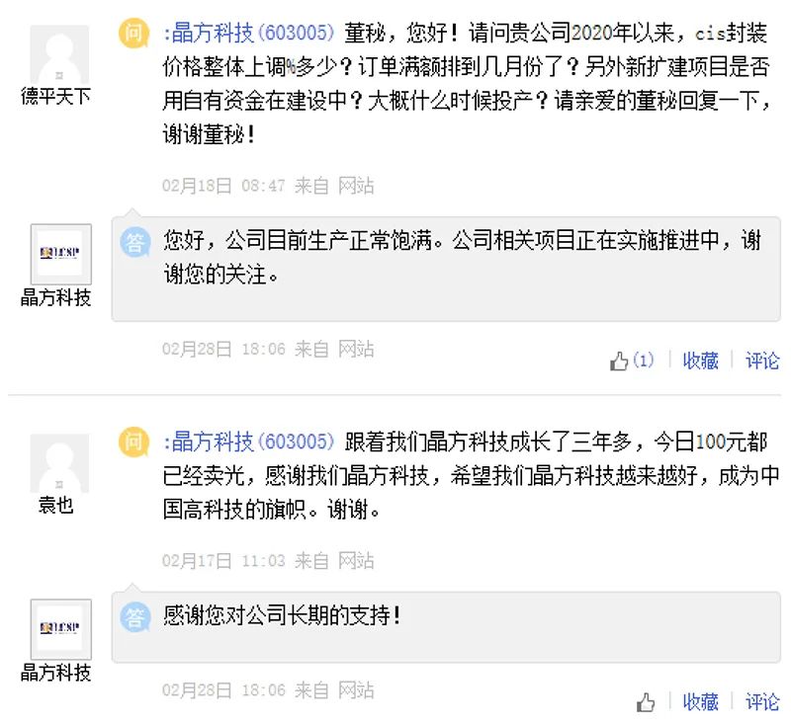Click 评论 link under the first answer
791x725 pixels.
(762, 362)
